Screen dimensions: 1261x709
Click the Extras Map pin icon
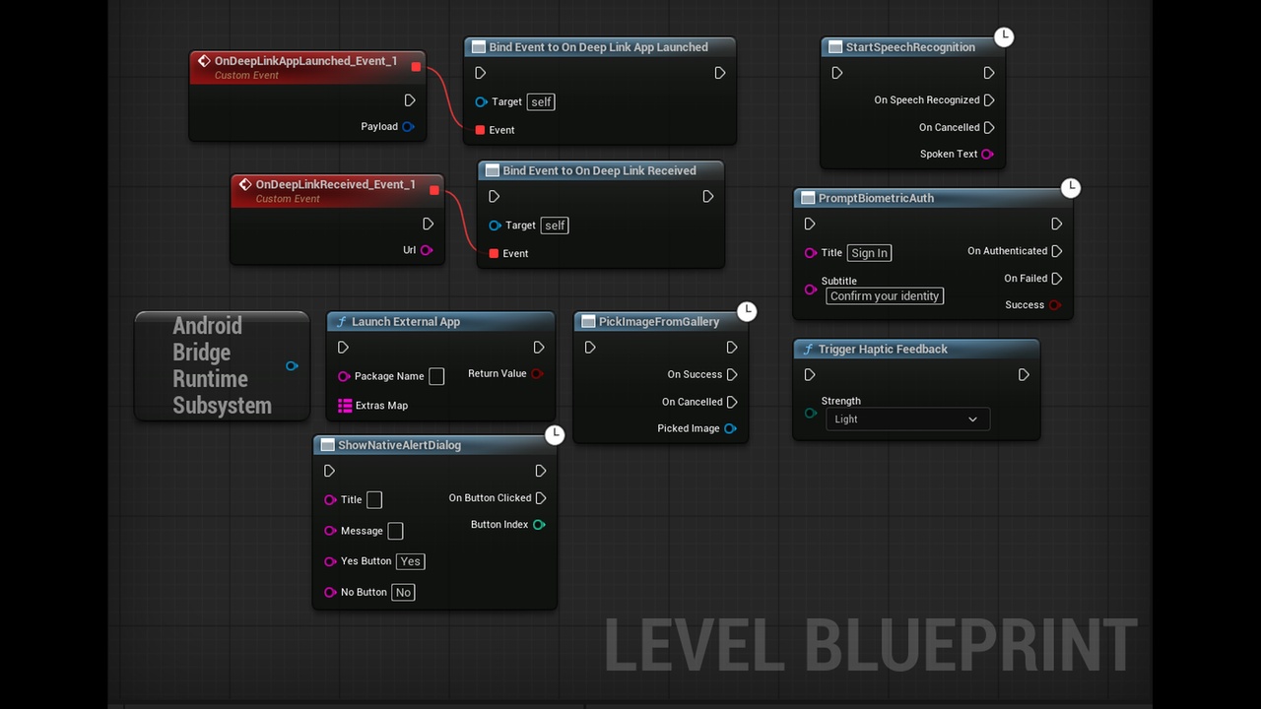pyautogui.click(x=345, y=406)
